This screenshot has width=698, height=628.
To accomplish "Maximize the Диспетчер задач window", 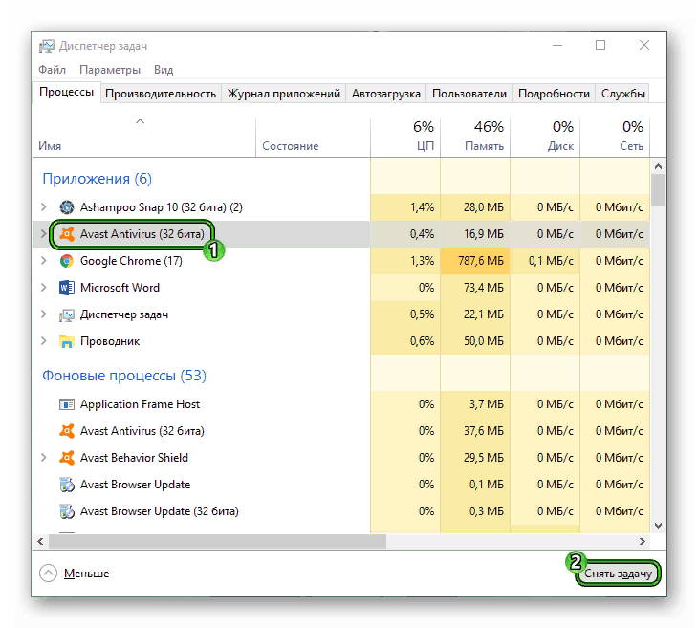I will (600, 45).
